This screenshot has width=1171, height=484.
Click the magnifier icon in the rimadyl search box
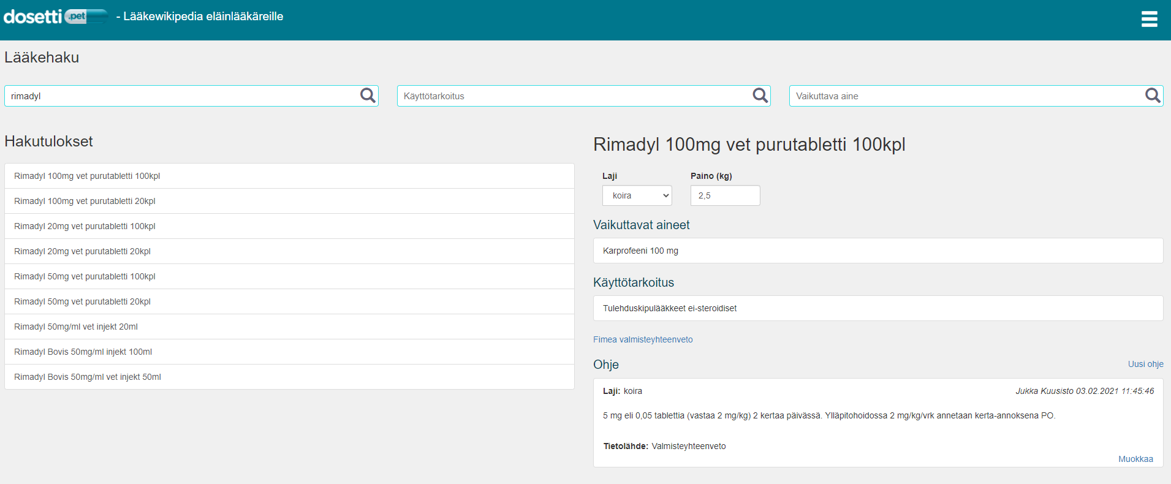368,96
